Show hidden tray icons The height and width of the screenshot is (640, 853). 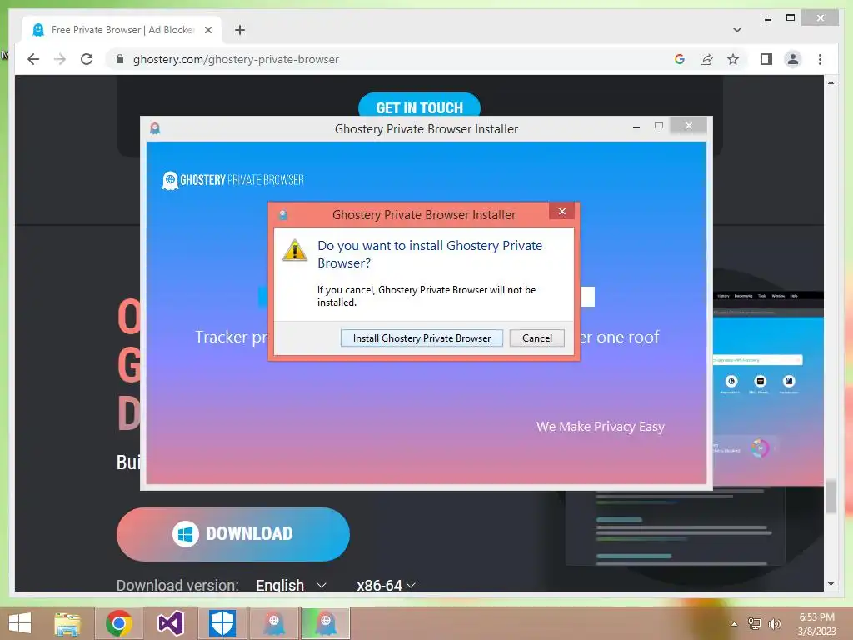tap(734, 624)
